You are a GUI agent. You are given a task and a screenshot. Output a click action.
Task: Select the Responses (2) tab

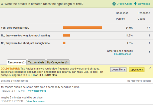[17, 62]
